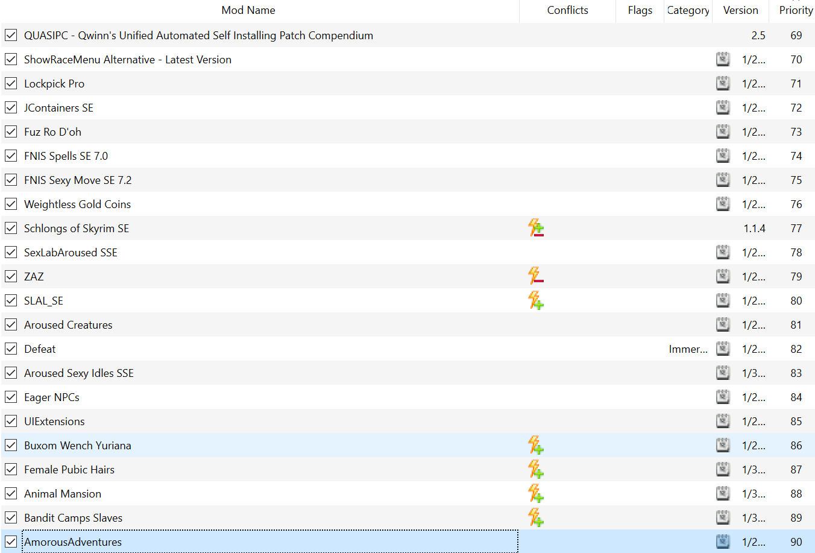Click version 2.5 of QUASIPC

pyautogui.click(x=758, y=36)
